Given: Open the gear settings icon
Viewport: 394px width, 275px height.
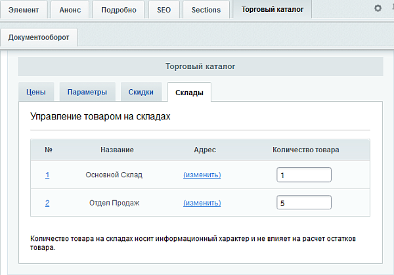Looking at the screenshot, I should coord(377,9).
